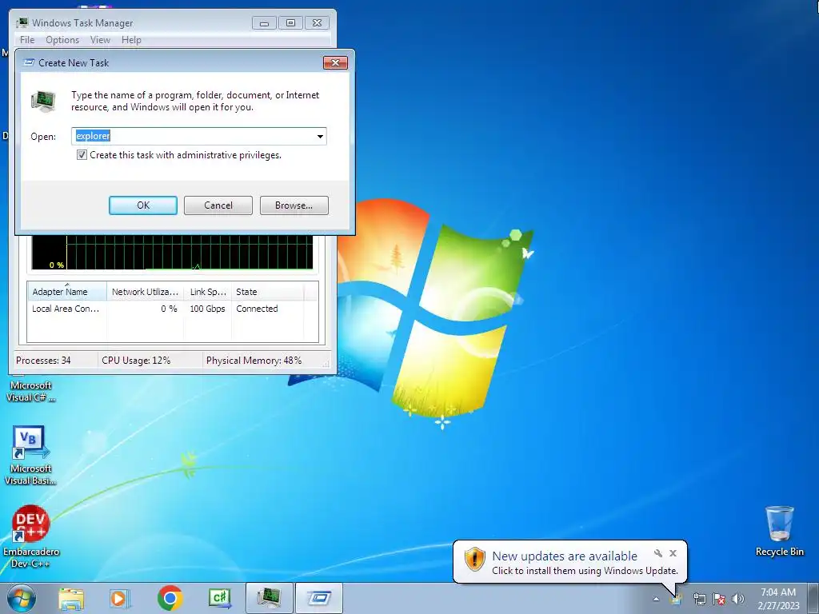Viewport: 819px width, 614px height.
Task: Switch to Task Manager taskbar button
Action: point(269,598)
